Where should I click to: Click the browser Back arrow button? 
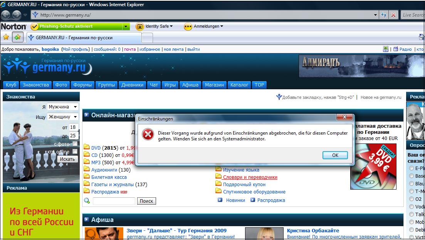tap(6, 15)
